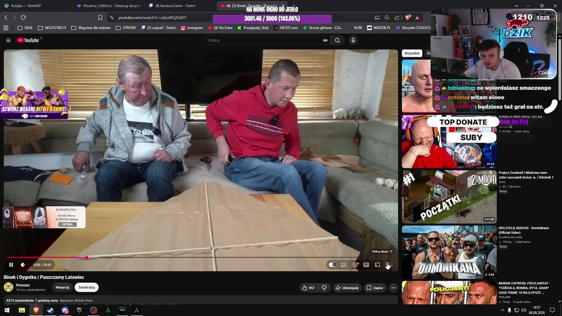Dislike the video
This screenshot has width=562, height=316.
tap(324, 288)
